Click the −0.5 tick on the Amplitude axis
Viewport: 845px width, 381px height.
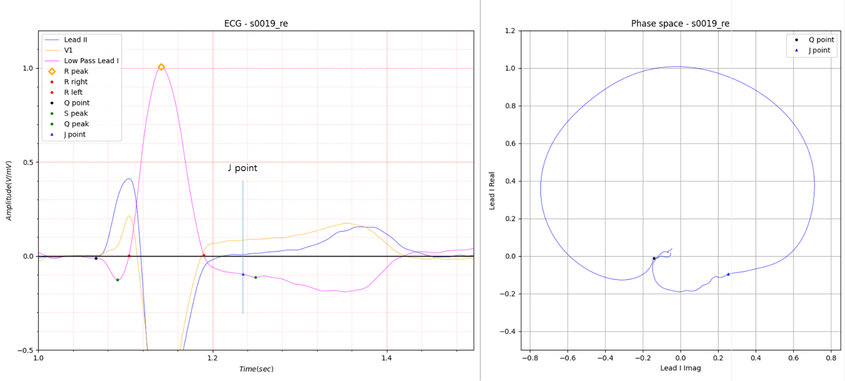coord(24,350)
